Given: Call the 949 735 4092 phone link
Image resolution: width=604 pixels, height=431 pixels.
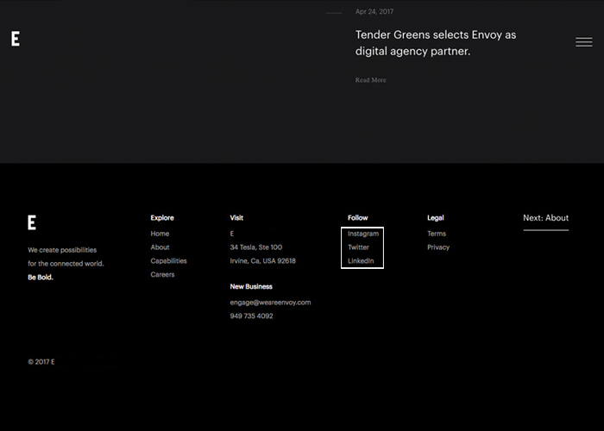Looking at the screenshot, I should pos(252,316).
